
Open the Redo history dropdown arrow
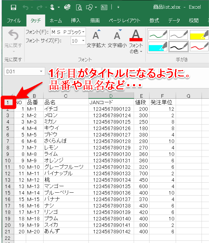(46, 7)
